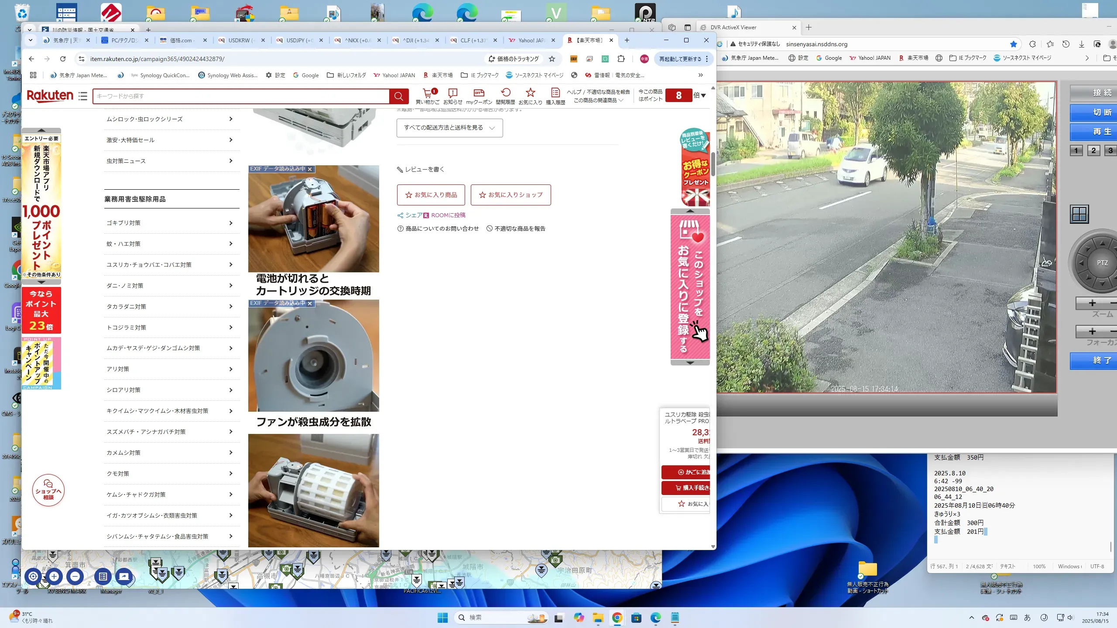Screen dimensions: 1117x628
Task: Expand the ゴキブリ対策 category chevron
Action: click(x=231, y=223)
